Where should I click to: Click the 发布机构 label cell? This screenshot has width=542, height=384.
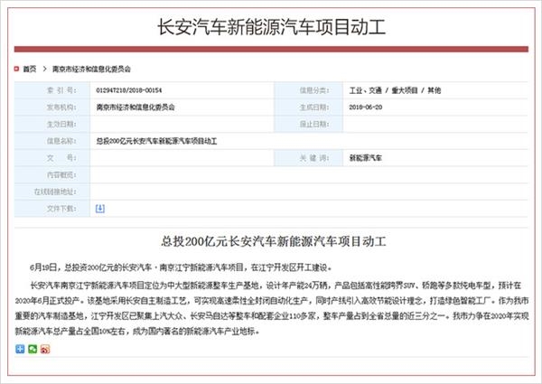(x=52, y=108)
